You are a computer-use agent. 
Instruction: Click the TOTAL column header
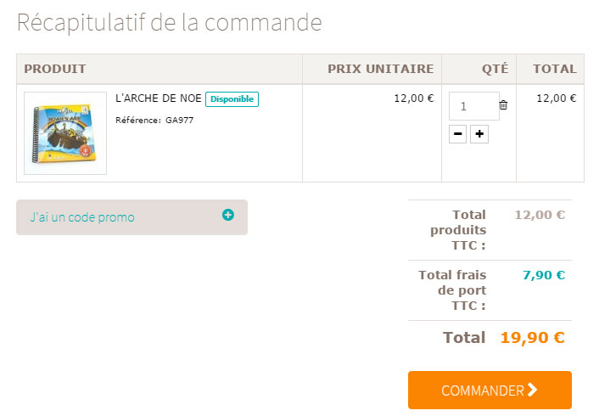(x=555, y=69)
